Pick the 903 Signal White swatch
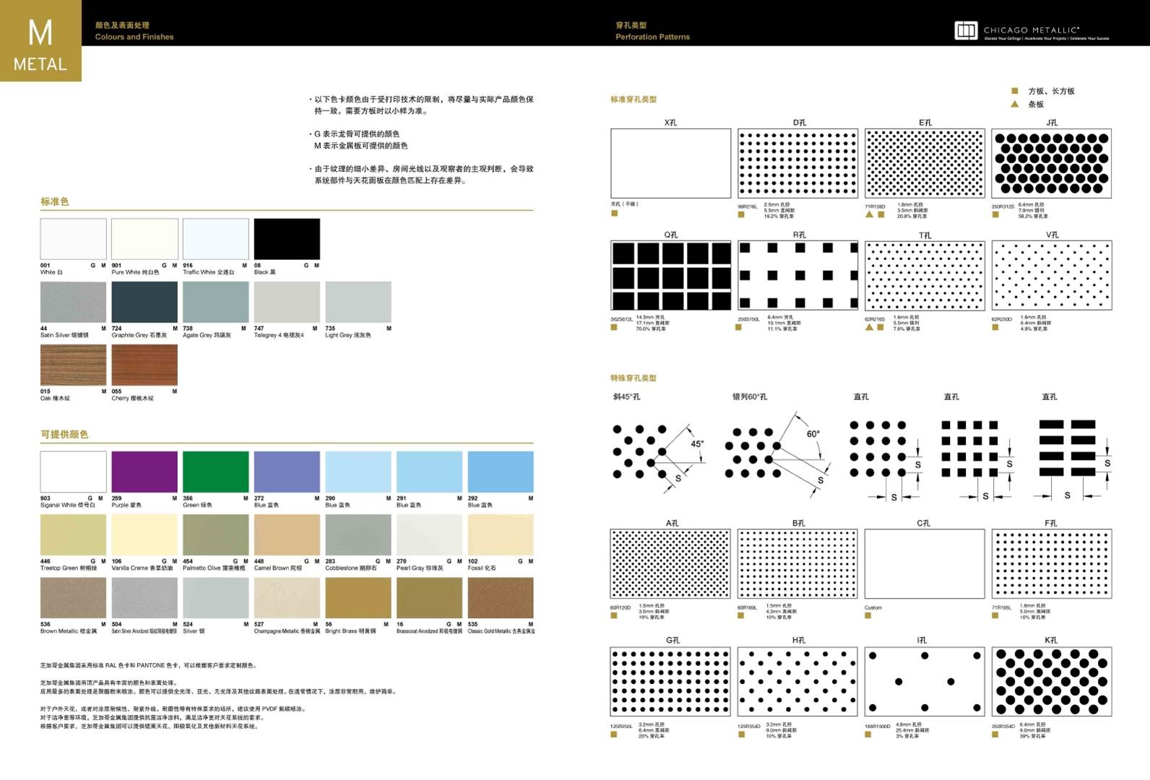The height and width of the screenshot is (780, 1150). [x=73, y=472]
